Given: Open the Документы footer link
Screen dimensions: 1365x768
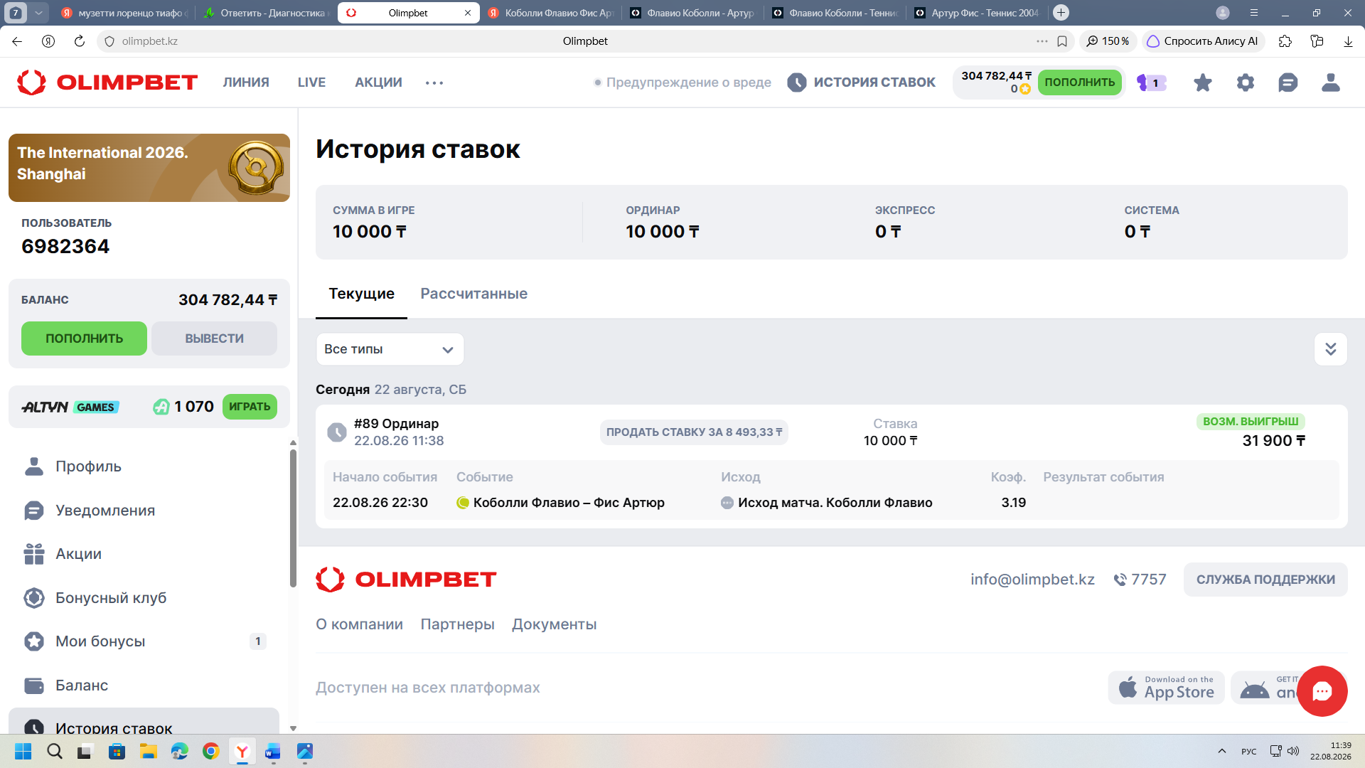Looking at the screenshot, I should 554,624.
